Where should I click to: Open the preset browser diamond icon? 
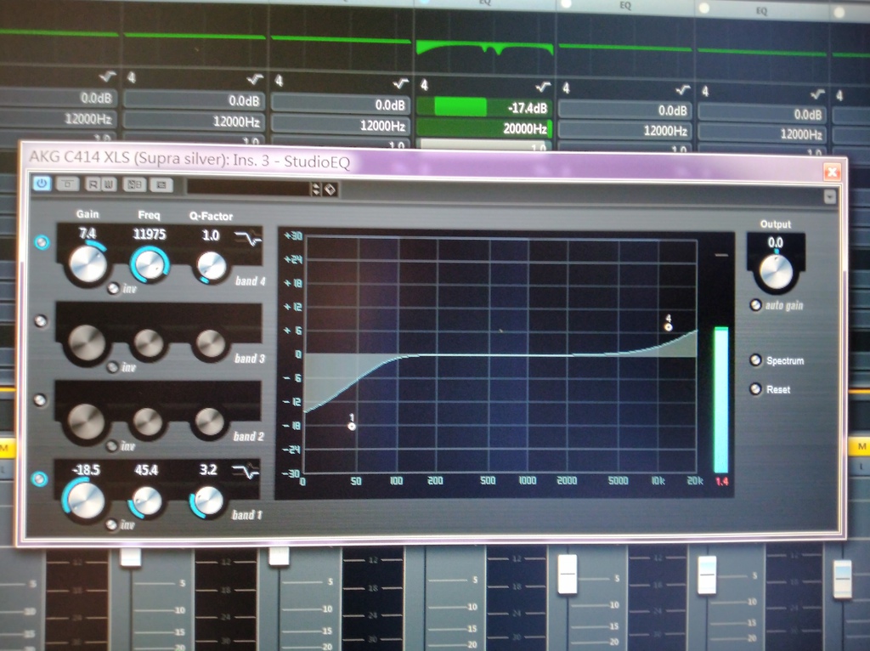330,190
